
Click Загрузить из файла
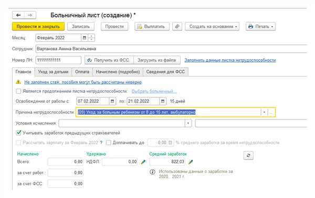click(156, 60)
